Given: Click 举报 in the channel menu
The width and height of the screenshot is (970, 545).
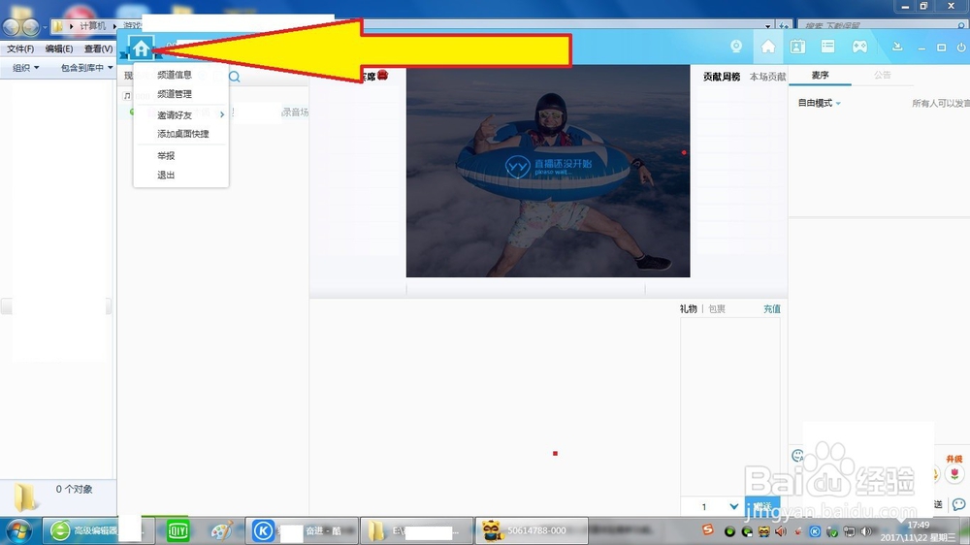Looking at the screenshot, I should 166,156.
